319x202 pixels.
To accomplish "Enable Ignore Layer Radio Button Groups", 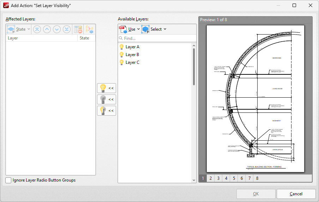I will 8,180.
